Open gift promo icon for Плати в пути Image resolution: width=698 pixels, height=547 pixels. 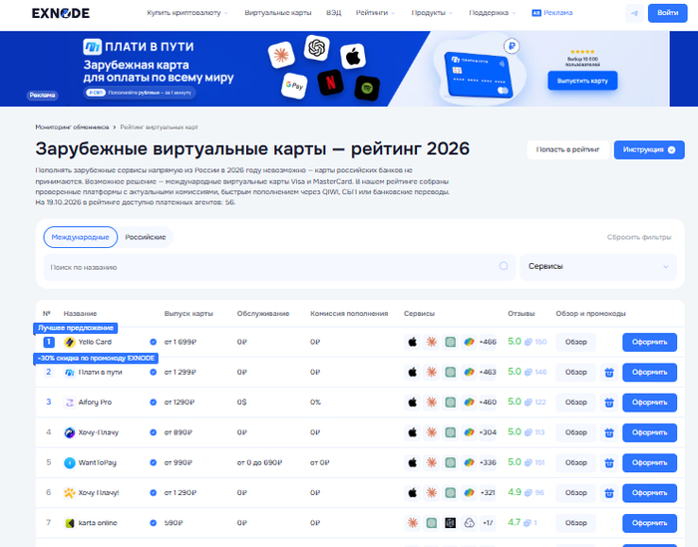[609, 373]
